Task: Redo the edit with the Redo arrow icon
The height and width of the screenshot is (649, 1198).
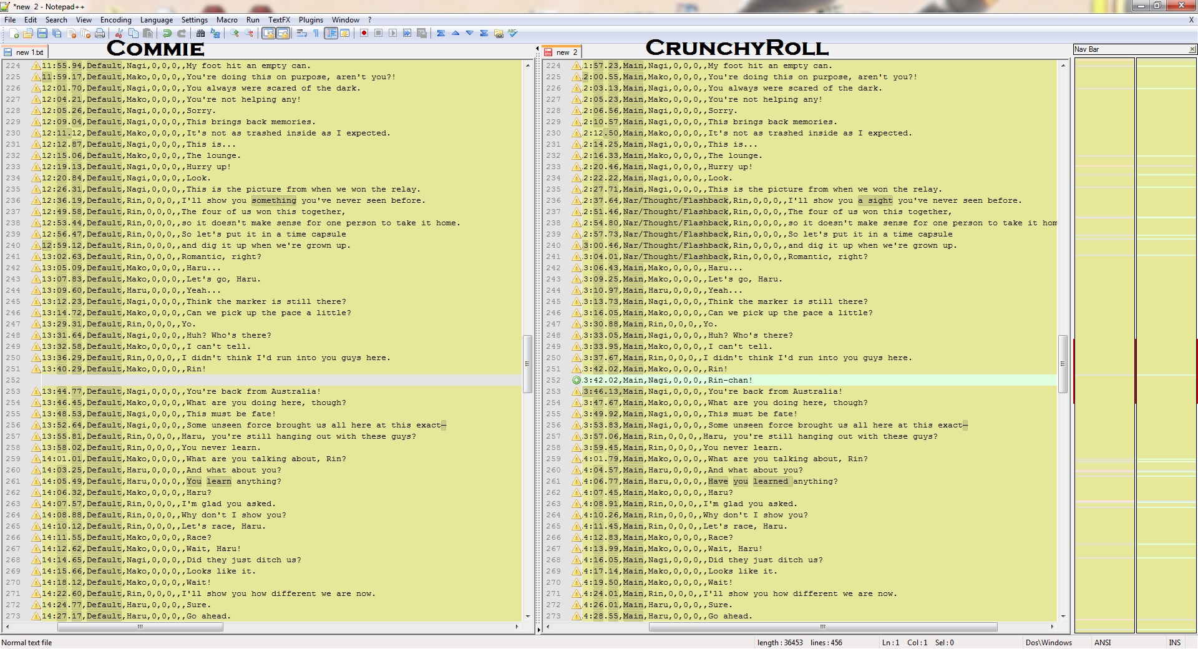Action: click(x=182, y=33)
